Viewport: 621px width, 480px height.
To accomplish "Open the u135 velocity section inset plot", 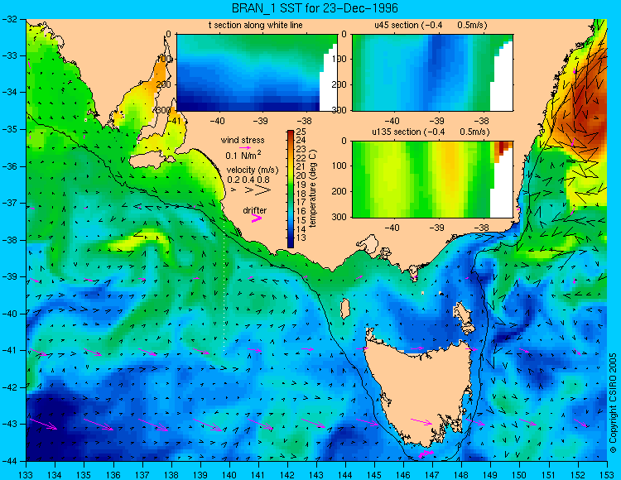I will pyautogui.click(x=432, y=180).
